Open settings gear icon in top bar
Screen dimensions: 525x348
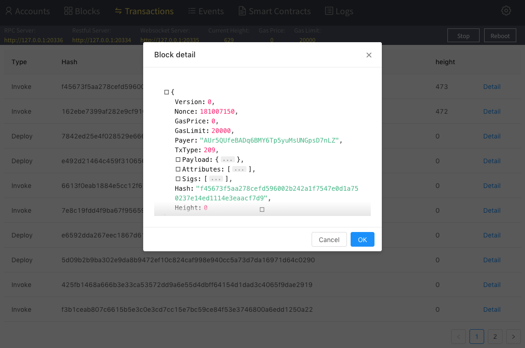click(x=506, y=11)
